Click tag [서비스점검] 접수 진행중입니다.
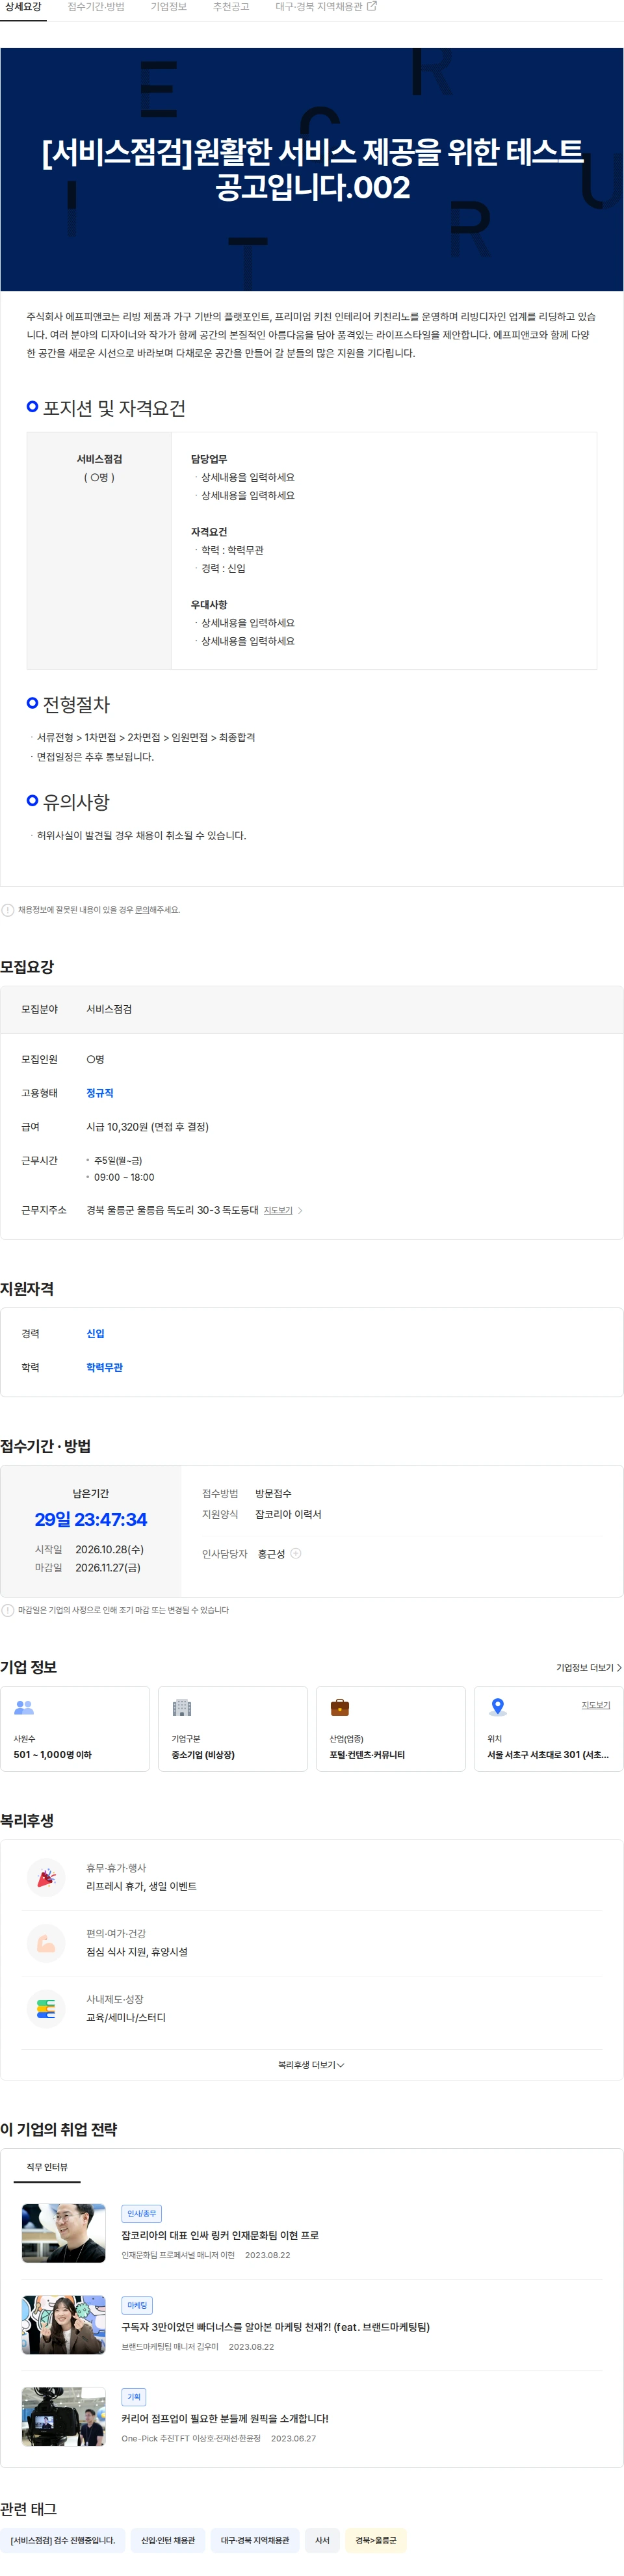The image size is (624, 2576). pyautogui.click(x=62, y=2540)
